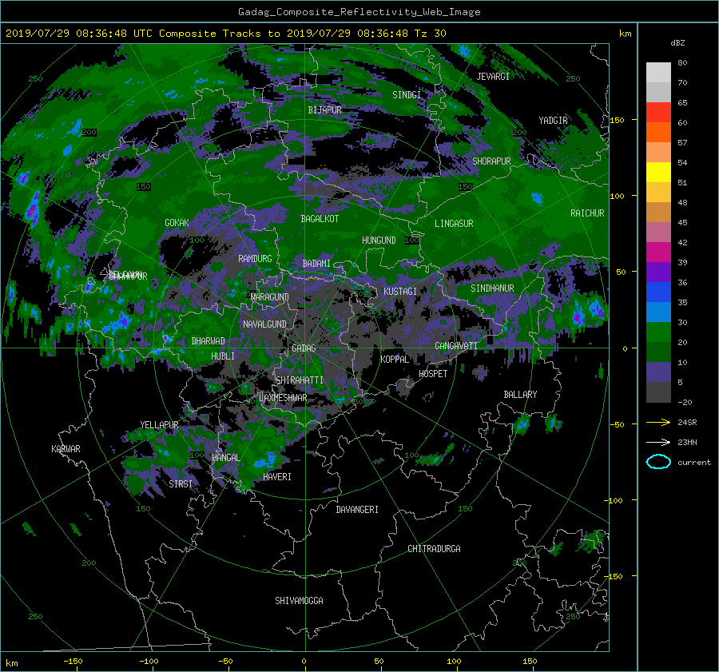Click the JEVARGI city label
This screenshot has width=719, height=672.
click(493, 77)
